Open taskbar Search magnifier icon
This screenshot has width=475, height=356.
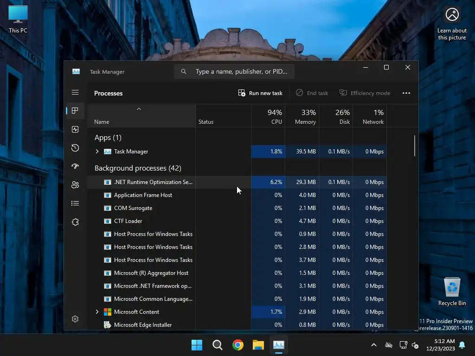click(218, 345)
